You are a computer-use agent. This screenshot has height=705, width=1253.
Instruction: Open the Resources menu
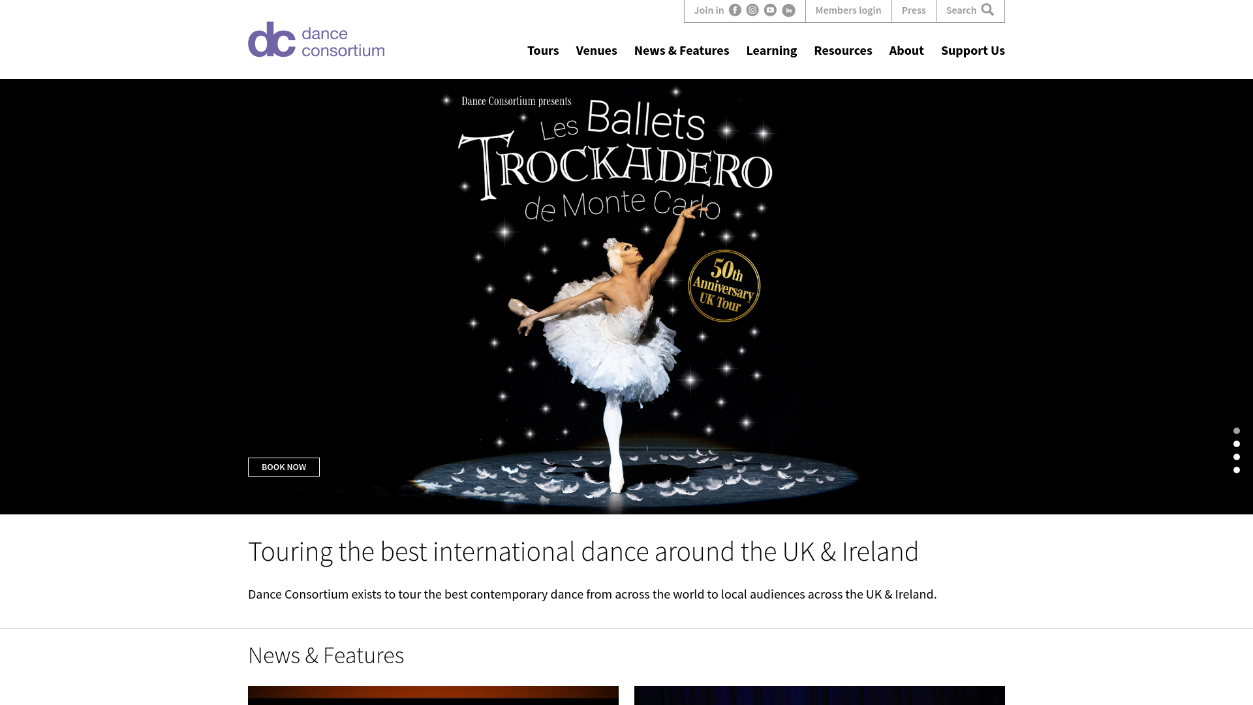(x=843, y=50)
